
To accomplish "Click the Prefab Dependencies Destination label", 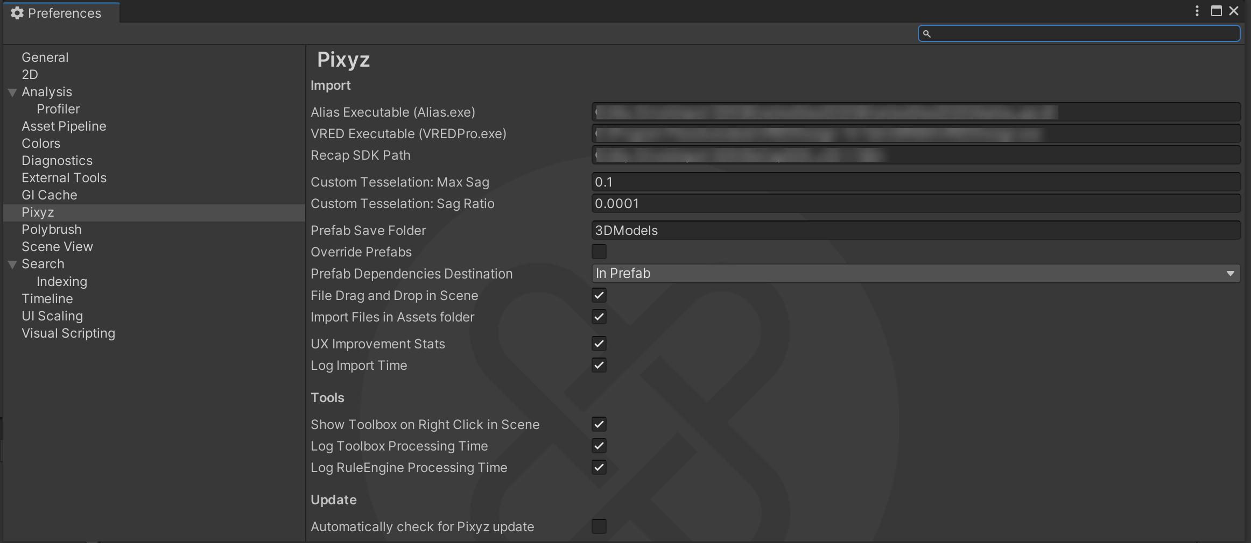I will 411,274.
